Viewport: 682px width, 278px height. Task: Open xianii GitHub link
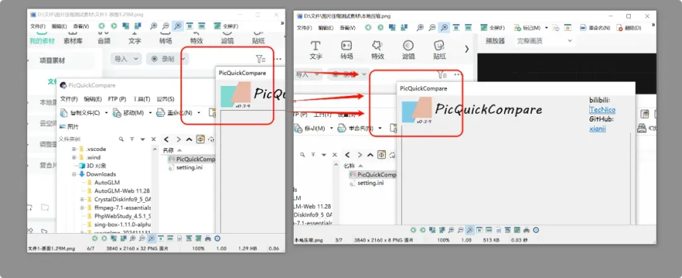(x=597, y=129)
